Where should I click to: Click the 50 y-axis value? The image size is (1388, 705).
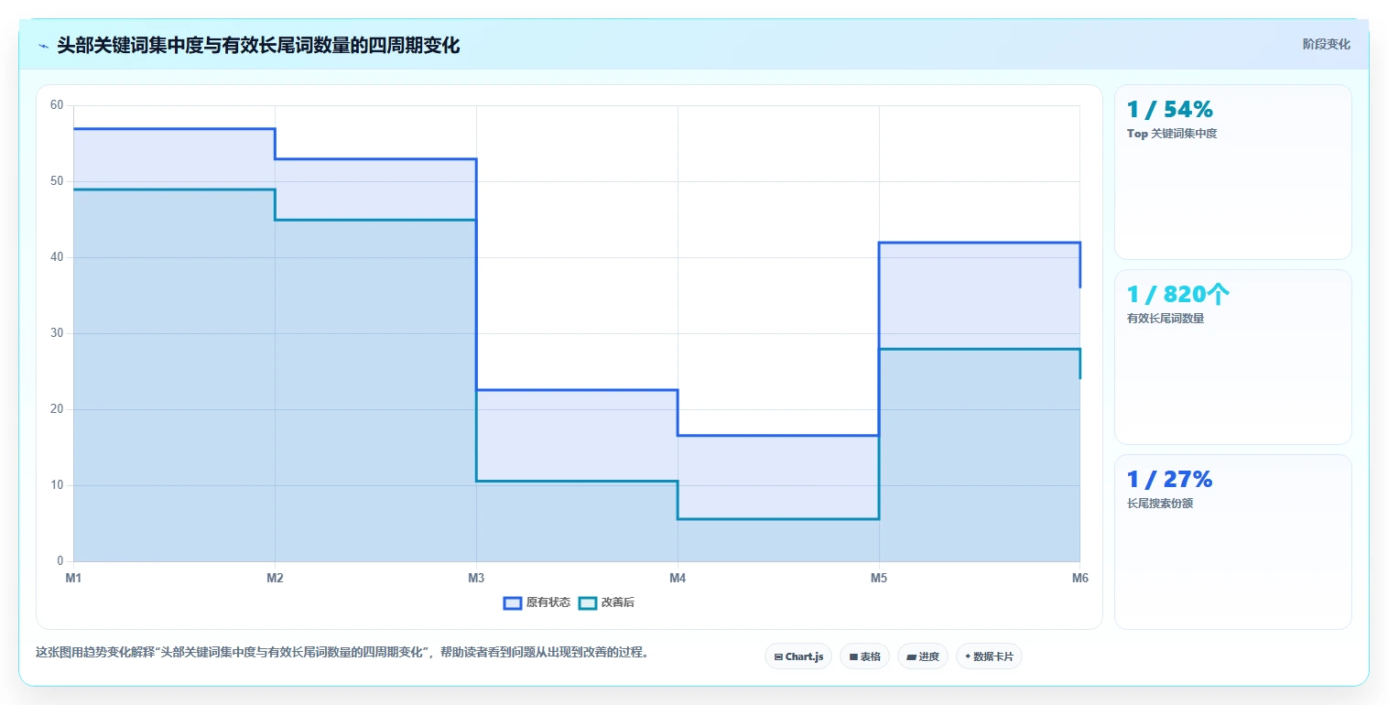point(57,181)
